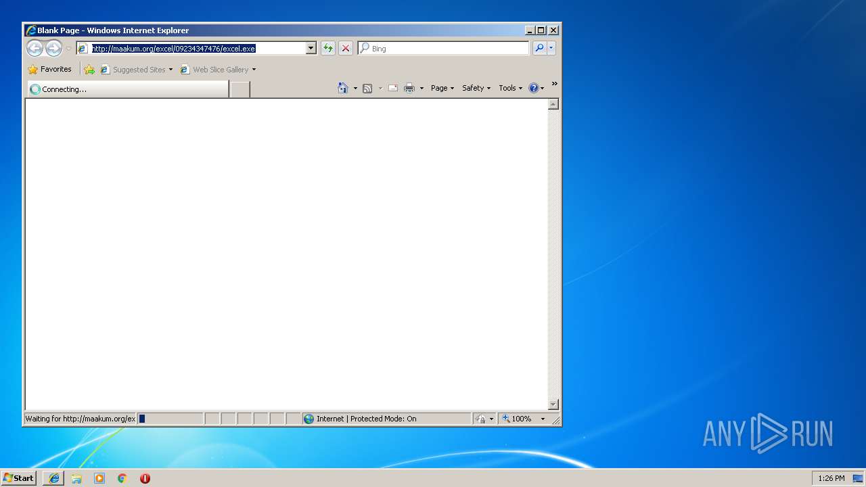Expand the command bar overflow chevron
The width and height of the screenshot is (866, 487).
[x=554, y=84]
